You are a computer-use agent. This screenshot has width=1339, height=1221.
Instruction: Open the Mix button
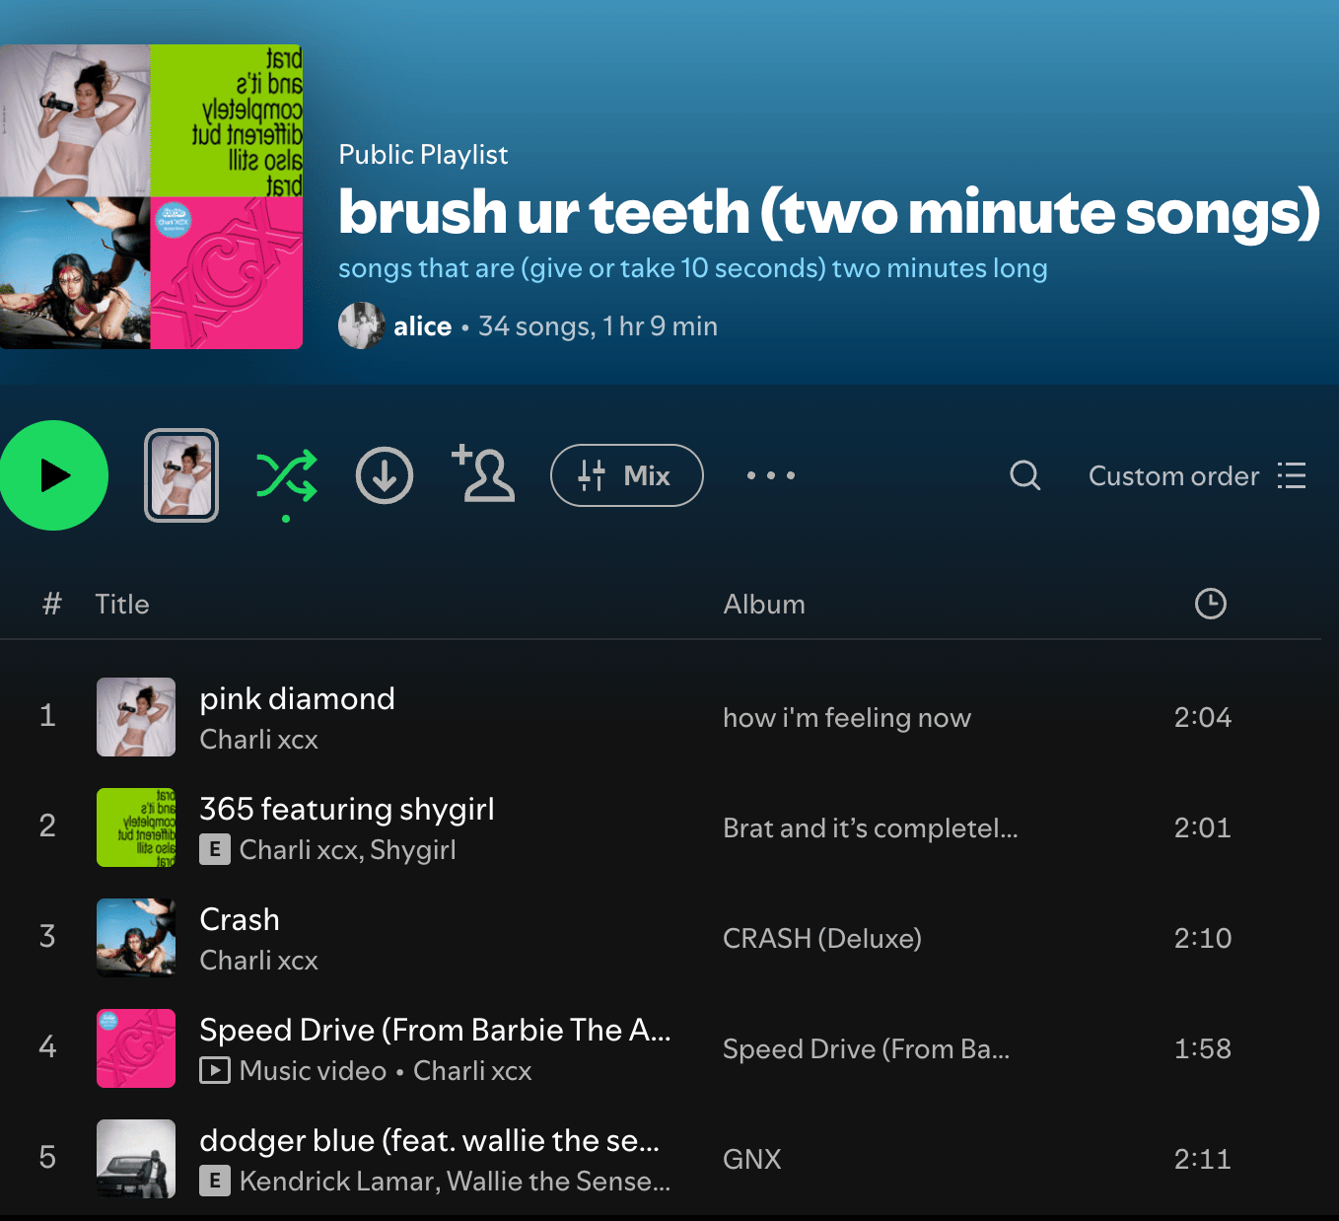point(627,475)
